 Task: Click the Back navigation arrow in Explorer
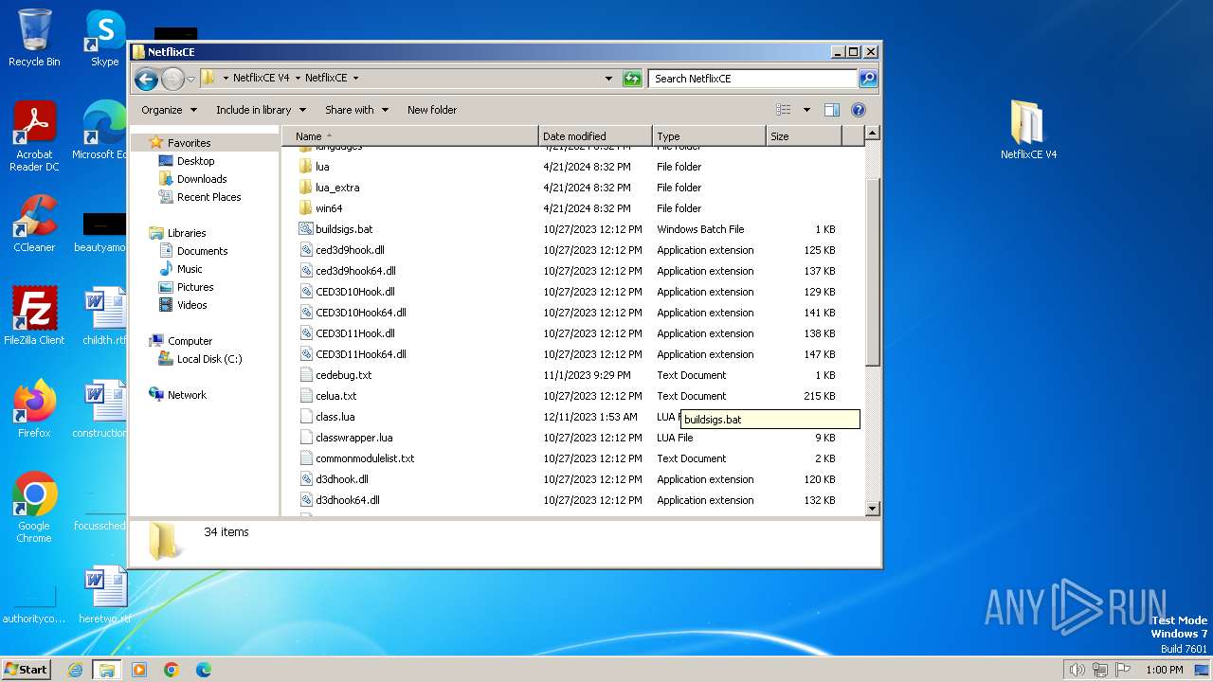tap(146, 79)
